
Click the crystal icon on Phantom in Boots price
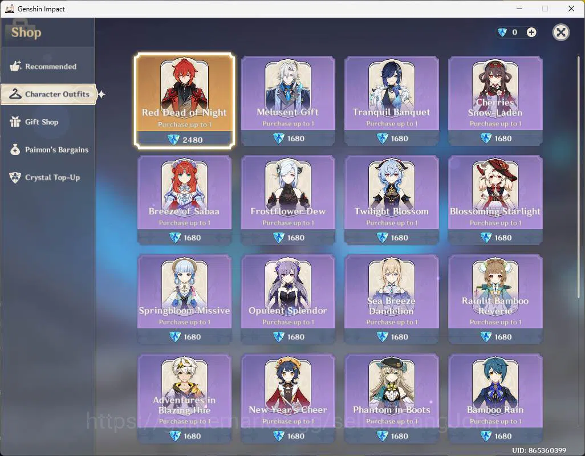click(383, 436)
